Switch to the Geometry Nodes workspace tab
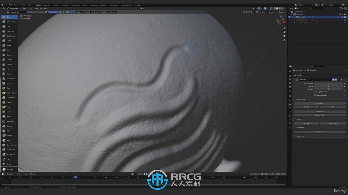 (126, 5)
